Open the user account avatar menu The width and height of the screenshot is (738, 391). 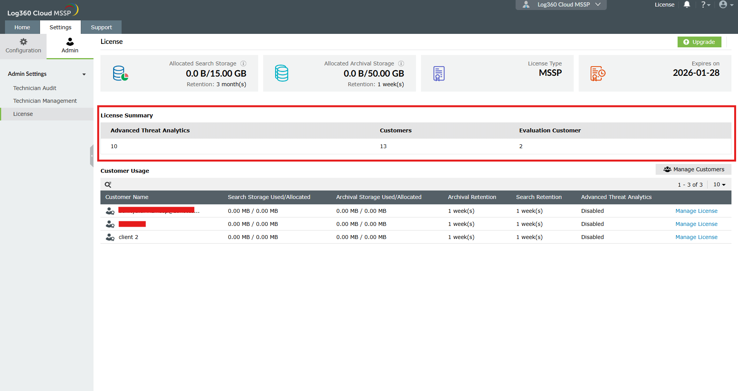(x=726, y=5)
